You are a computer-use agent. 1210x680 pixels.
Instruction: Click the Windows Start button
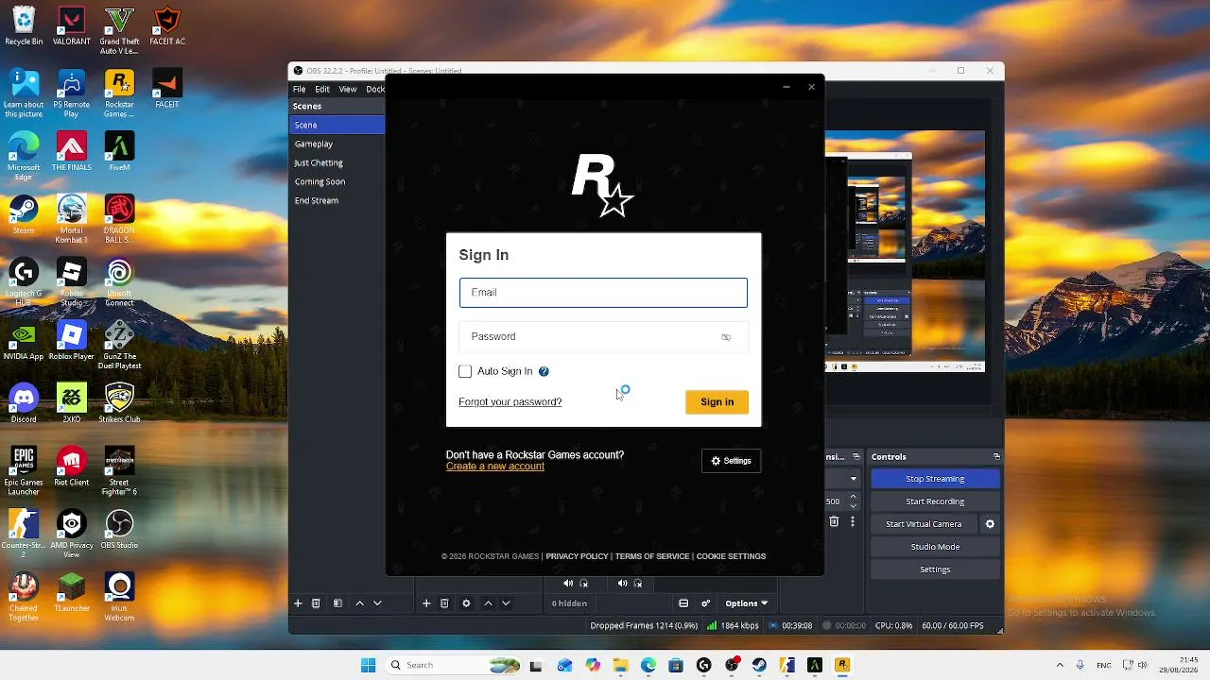point(368,666)
